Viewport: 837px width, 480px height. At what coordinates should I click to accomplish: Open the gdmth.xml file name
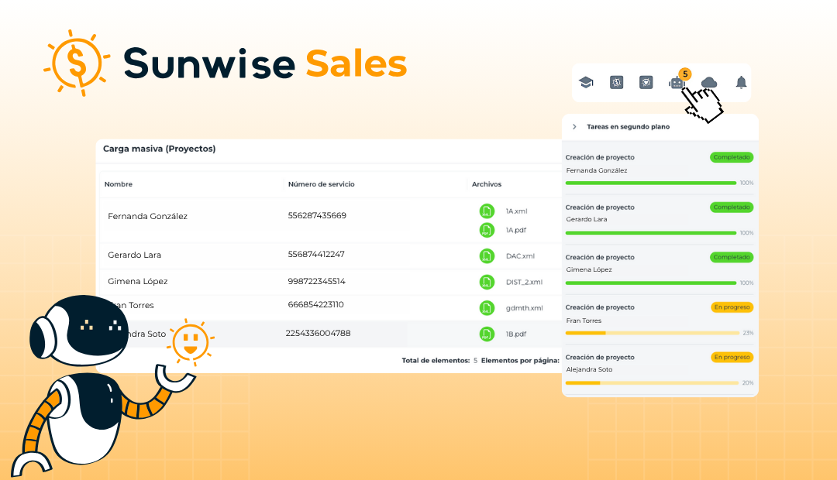click(525, 307)
